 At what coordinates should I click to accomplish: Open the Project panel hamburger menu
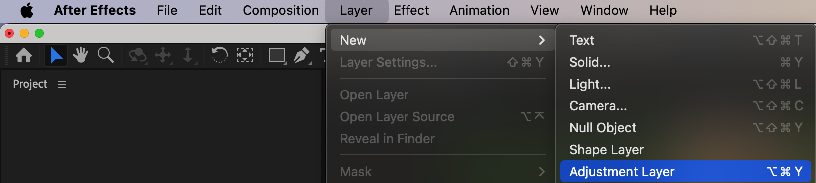(x=62, y=84)
